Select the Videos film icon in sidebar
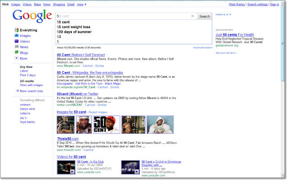Screen dimensions: 287x180 pyautogui.click(x=17, y=41)
